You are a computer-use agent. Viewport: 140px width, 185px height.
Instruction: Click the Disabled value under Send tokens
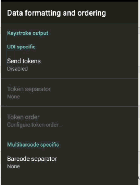point(17,69)
